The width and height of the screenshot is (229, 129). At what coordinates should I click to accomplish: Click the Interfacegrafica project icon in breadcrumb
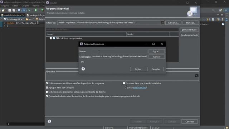click(x=5, y=19)
